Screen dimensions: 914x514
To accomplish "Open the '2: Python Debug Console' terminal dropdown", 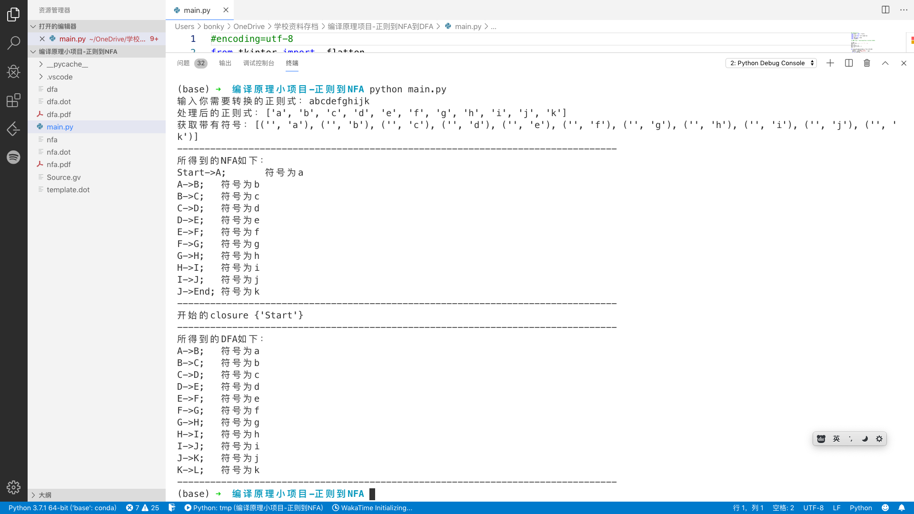I will pyautogui.click(x=771, y=63).
